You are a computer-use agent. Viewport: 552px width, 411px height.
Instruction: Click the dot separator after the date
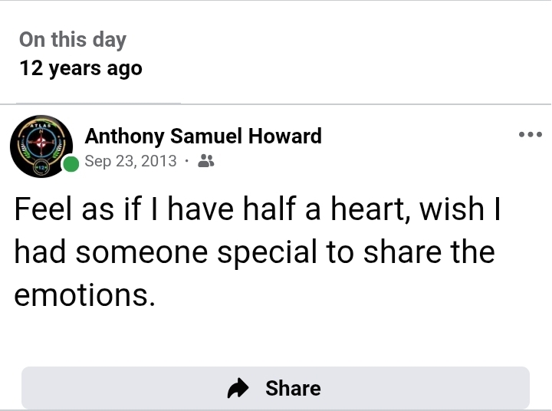187,161
